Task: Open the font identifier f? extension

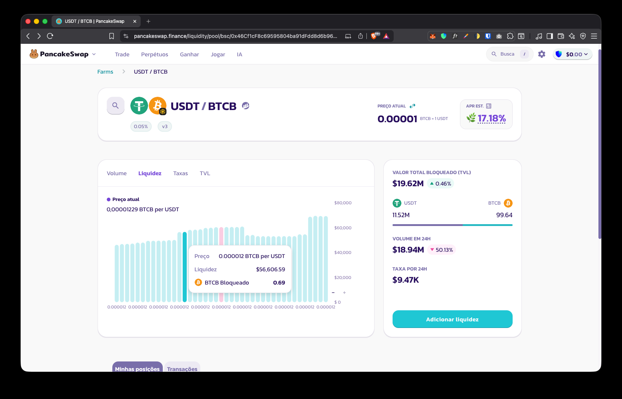Action: click(x=455, y=36)
